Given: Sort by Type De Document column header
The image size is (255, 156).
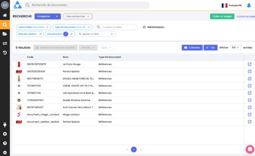Looking at the screenshot, I should point(110,57).
